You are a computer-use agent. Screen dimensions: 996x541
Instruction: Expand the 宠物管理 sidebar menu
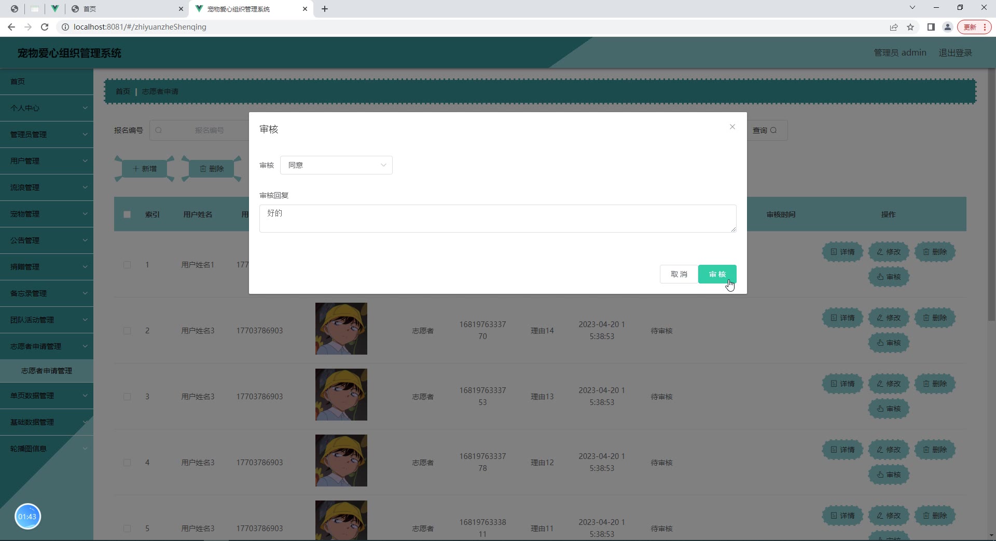click(x=47, y=214)
